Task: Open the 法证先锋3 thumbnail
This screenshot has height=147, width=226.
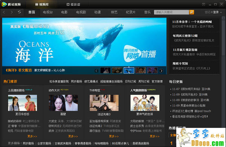Action: click(x=104, y=103)
